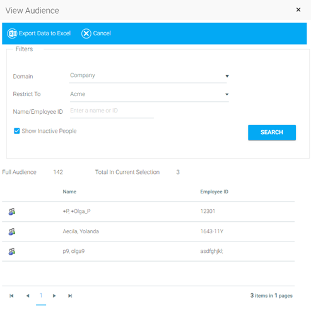Open the Domain dropdown showing Company

pyautogui.click(x=149, y=76)
